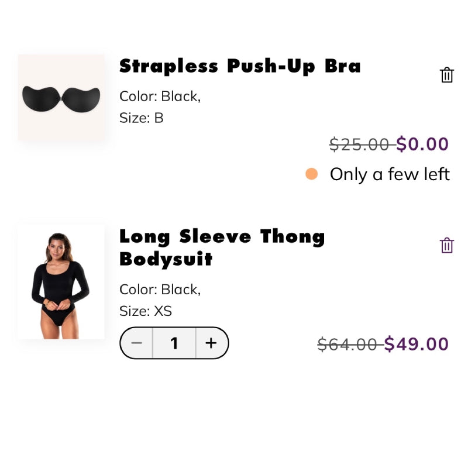468x468 pixels.
Task: Click the struck-through $64.00 price
Action: pyautogui.click(x=348, y=344)
